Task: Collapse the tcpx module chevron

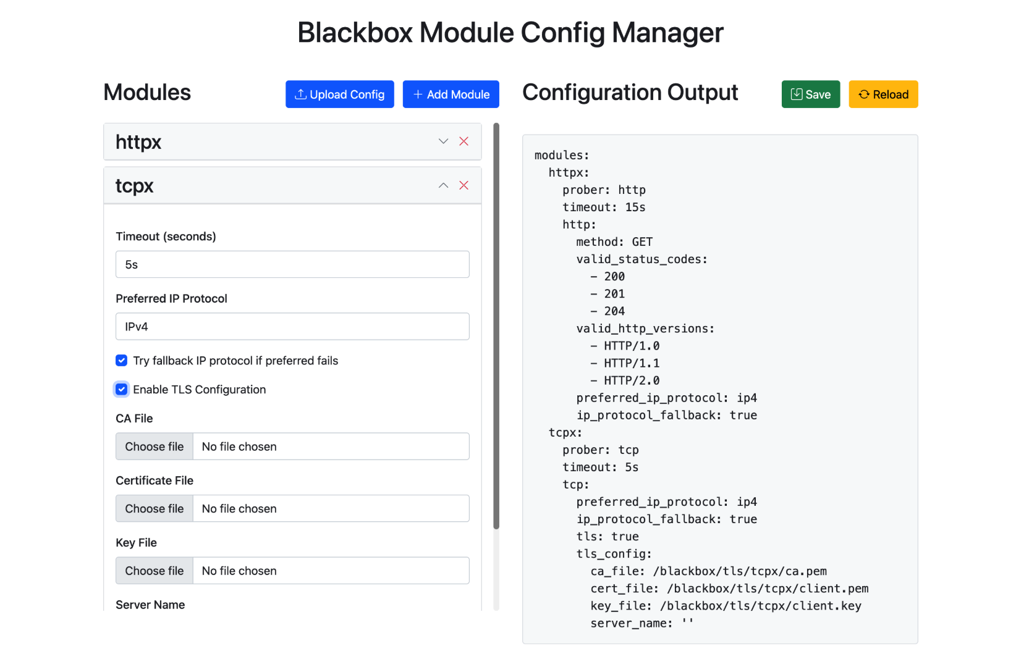Action: pyautogui.click(x=443, y=185)
